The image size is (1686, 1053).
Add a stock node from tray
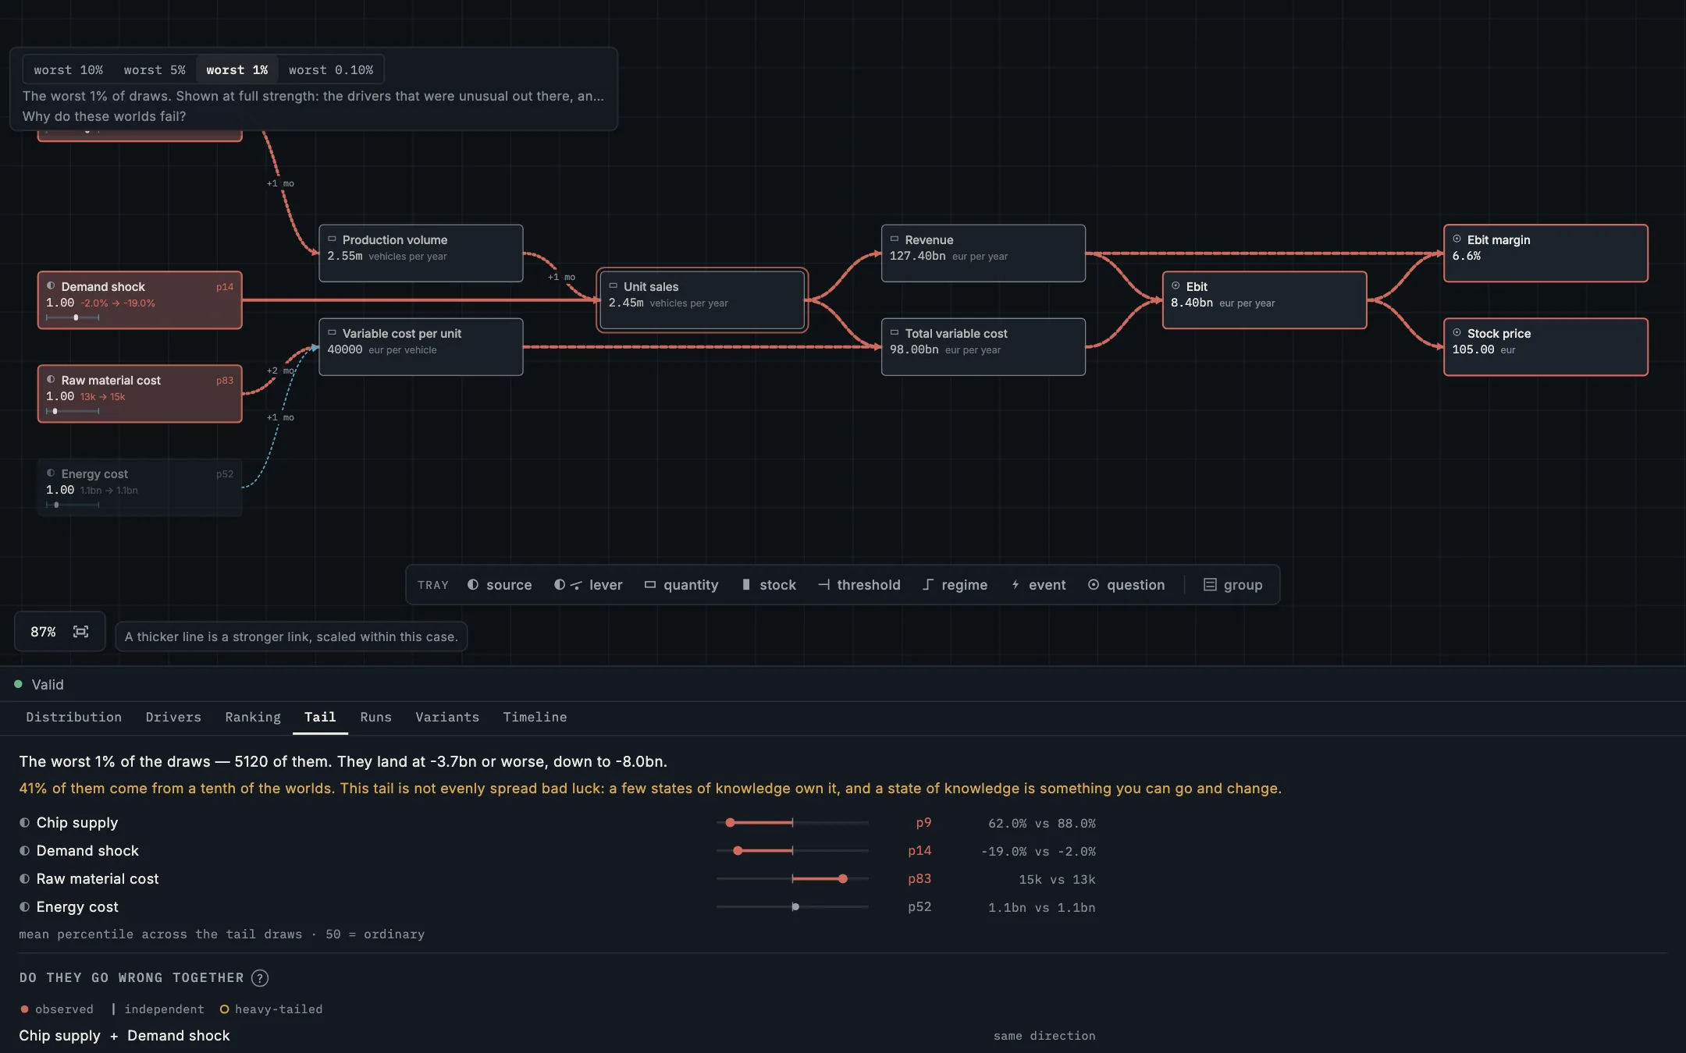(769, 585)
